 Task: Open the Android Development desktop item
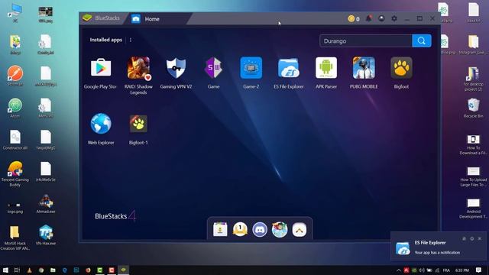474,209
